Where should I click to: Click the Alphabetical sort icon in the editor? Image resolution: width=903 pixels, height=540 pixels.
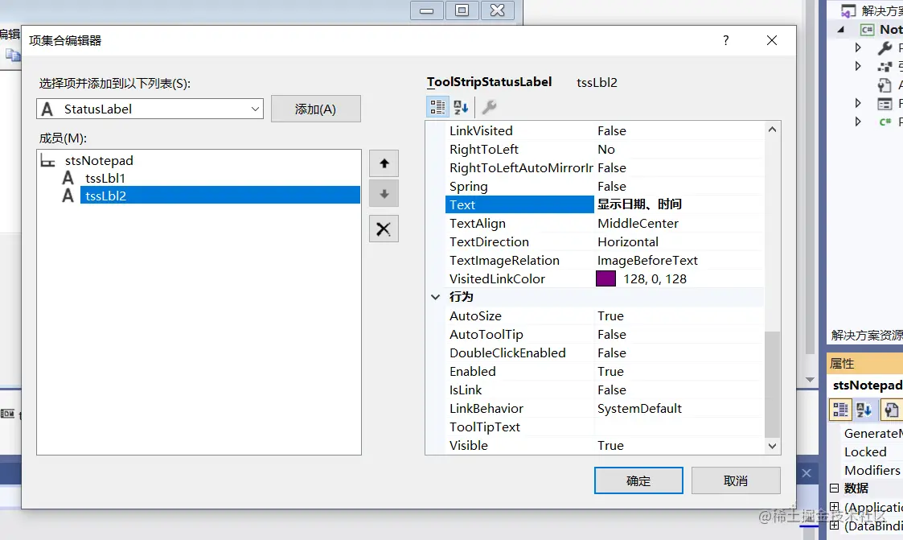tap(461, 106)
